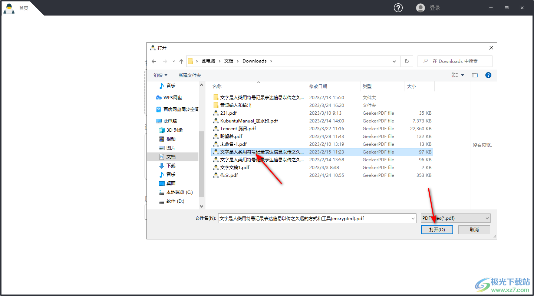Click the 取消 button
The image size is (534, 296).
click(x=474, y=230)
